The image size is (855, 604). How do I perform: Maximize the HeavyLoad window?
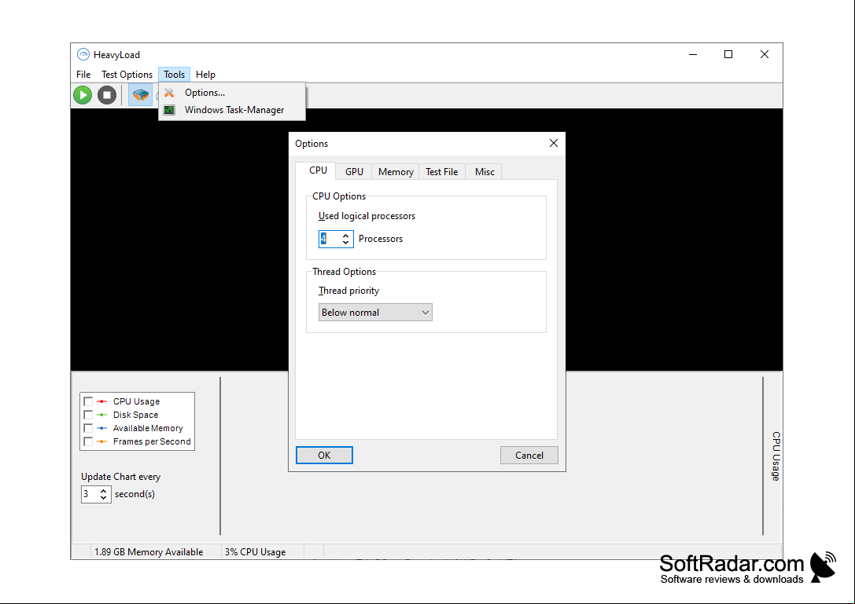tap(728, 54)
